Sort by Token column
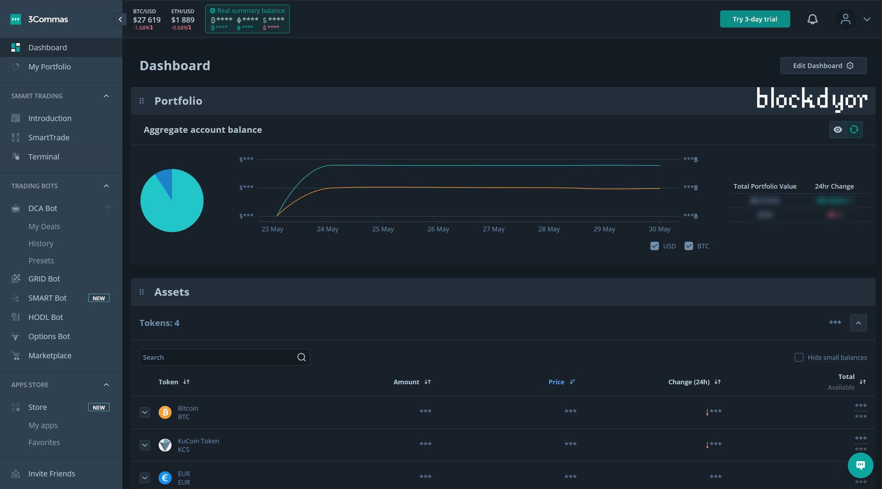 [174, 382]
